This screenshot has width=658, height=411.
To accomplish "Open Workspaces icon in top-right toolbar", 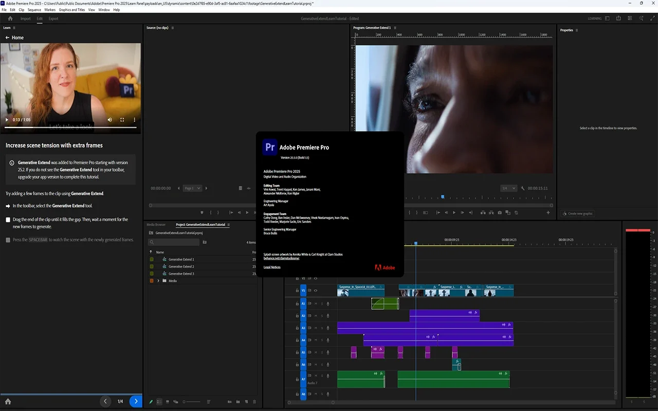I will point(607,18).
